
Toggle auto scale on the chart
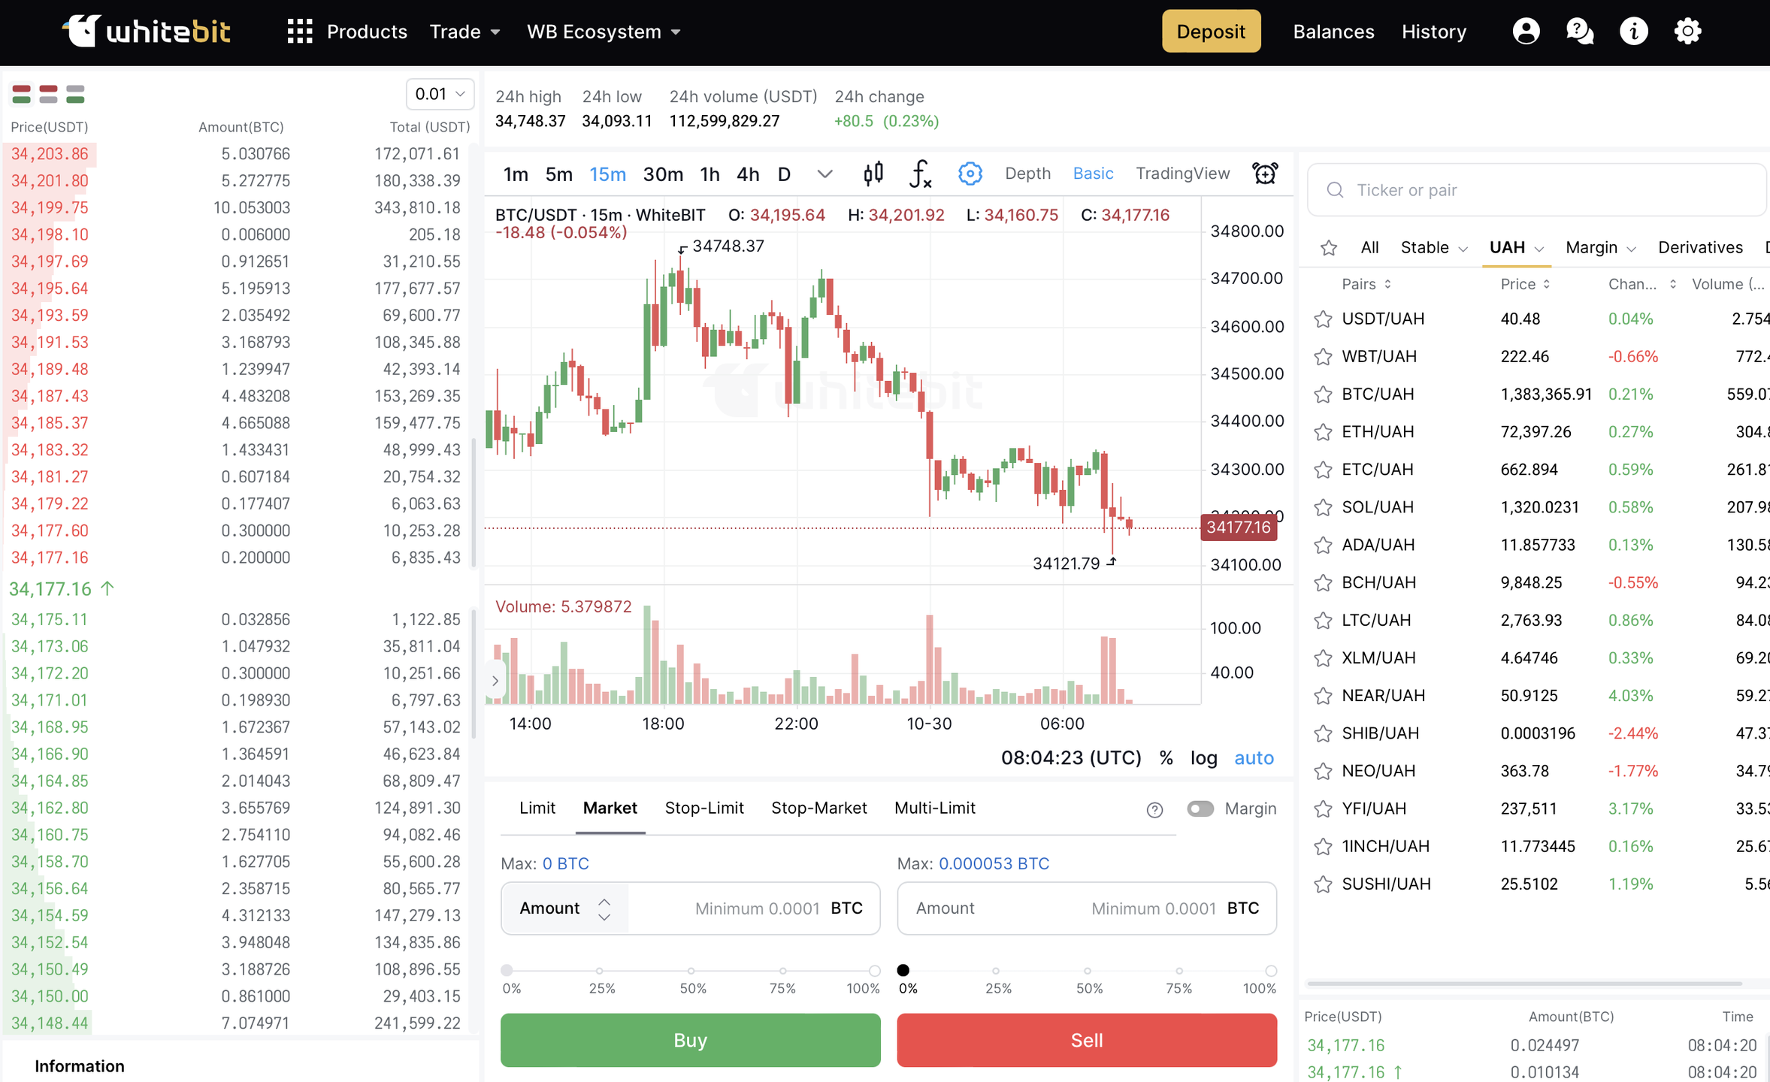tap(1254, 758)
